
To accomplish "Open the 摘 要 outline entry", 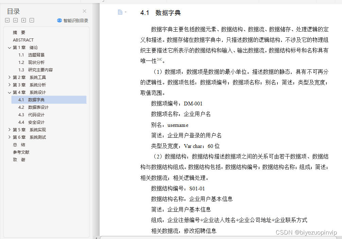I will point(19,33).
